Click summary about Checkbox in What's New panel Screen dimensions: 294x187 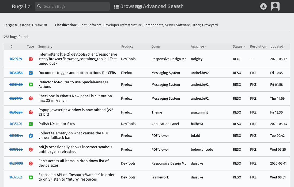click(75, 98)
